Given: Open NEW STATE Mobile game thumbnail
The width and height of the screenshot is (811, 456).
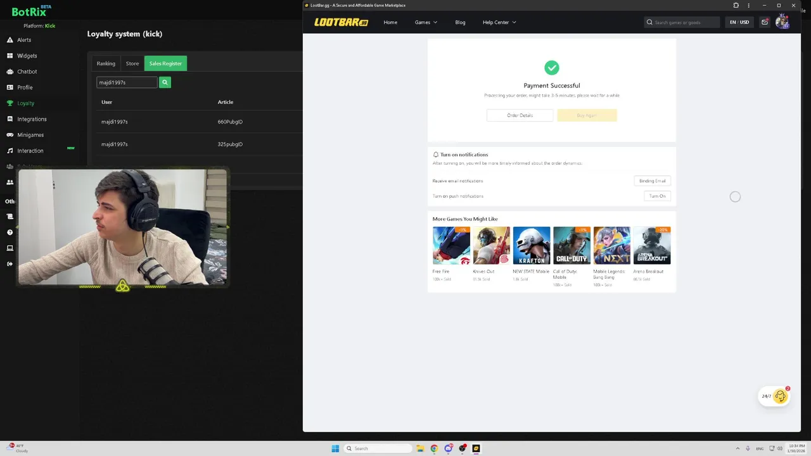Looking at the screenshot, I should (x=532, y=246).
